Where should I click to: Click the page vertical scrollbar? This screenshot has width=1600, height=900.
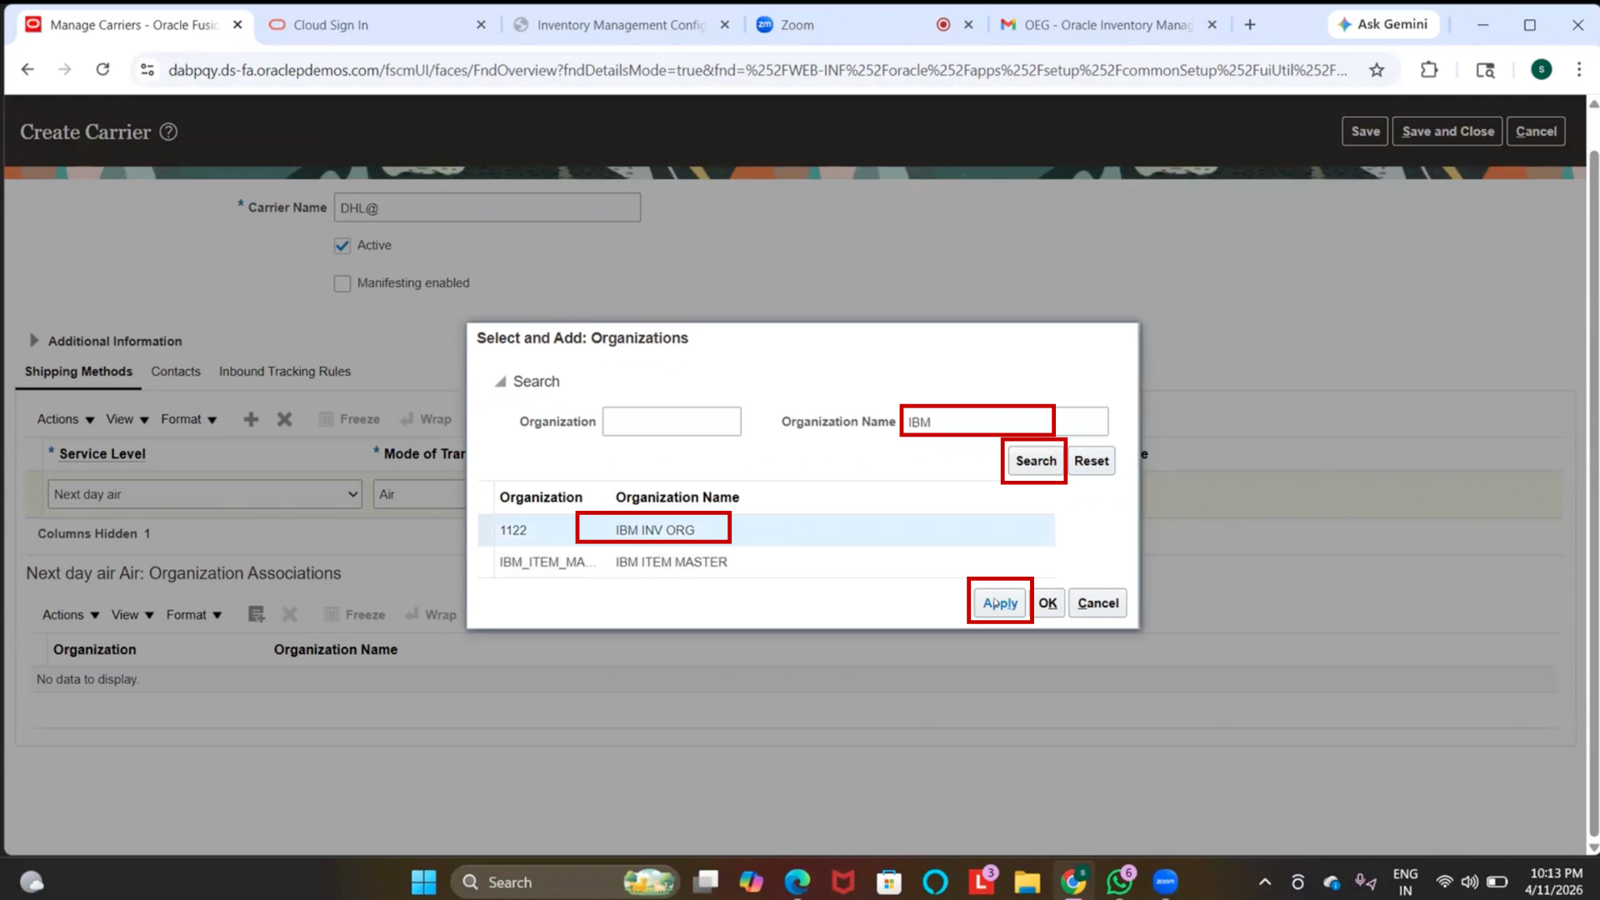click(x=1593, y=492)
